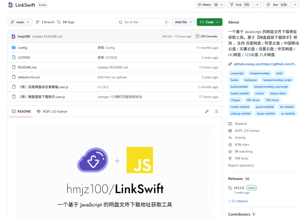303x218 pixels.
Task: Select the 123pan topic tag
Action: (235, 100)
